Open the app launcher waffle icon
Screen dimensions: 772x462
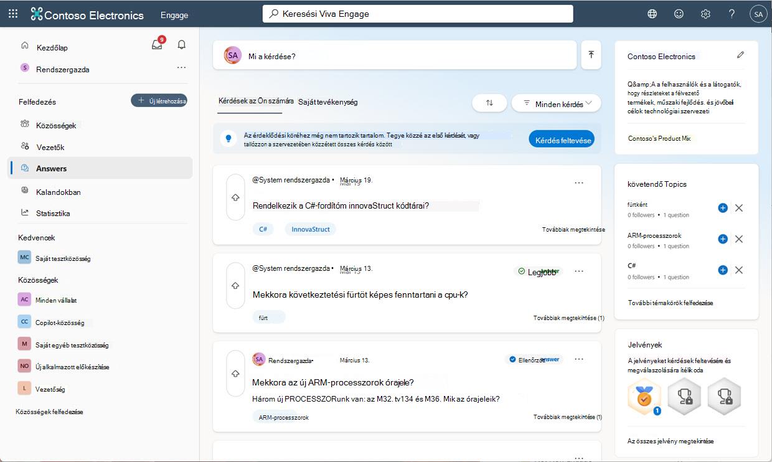pos(13,14)
